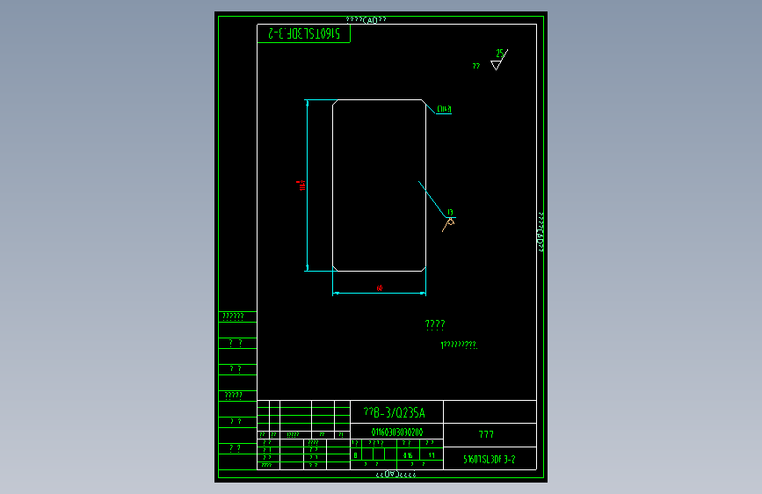The height and width of the screenshot is (494, 762).
Task: Click the orange symbol below the leader line
Action: [x=448, y=226]
